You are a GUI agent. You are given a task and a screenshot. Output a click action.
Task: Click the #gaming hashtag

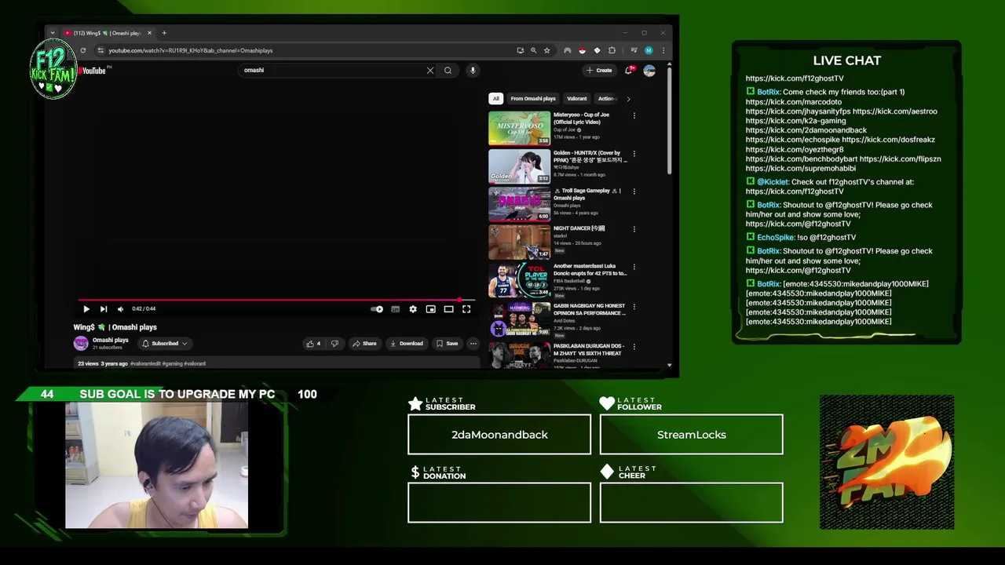point(172,364)
